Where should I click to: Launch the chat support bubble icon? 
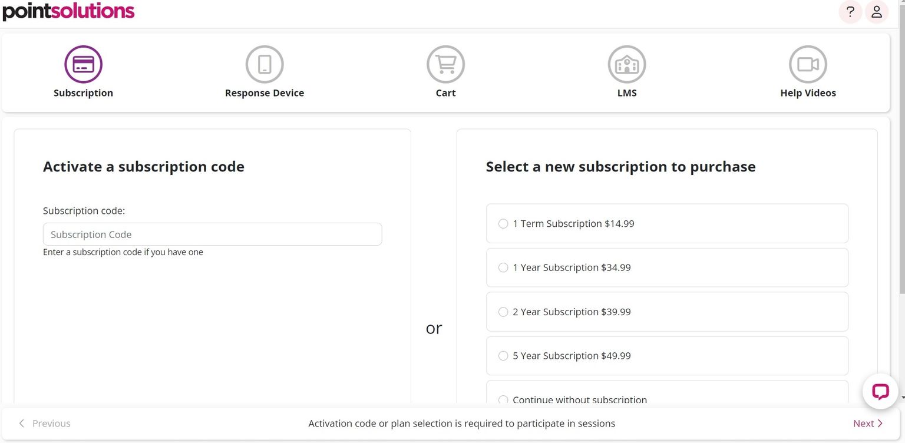coord(880,391)
